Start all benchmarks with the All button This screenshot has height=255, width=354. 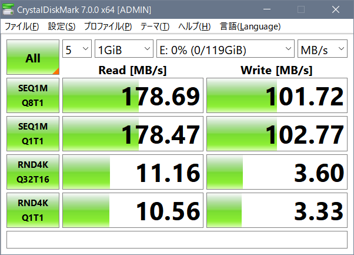33,57
